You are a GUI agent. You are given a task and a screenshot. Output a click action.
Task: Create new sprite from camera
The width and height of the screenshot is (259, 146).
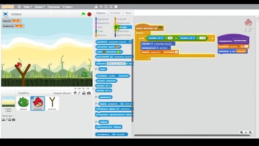point(89,93)
